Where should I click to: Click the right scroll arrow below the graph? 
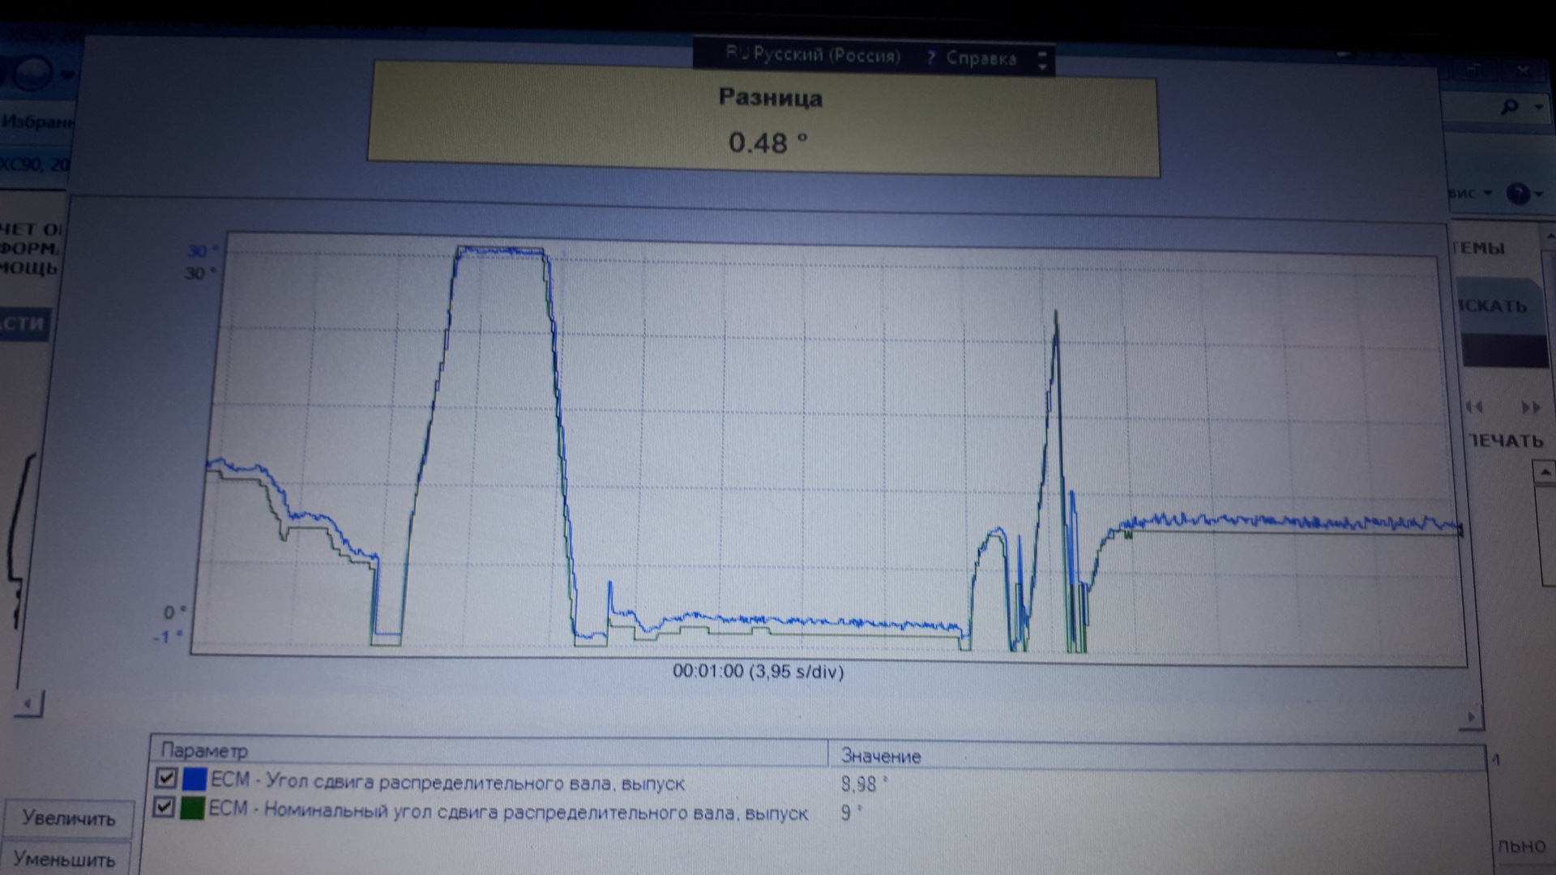click(x=1472, y=718)
